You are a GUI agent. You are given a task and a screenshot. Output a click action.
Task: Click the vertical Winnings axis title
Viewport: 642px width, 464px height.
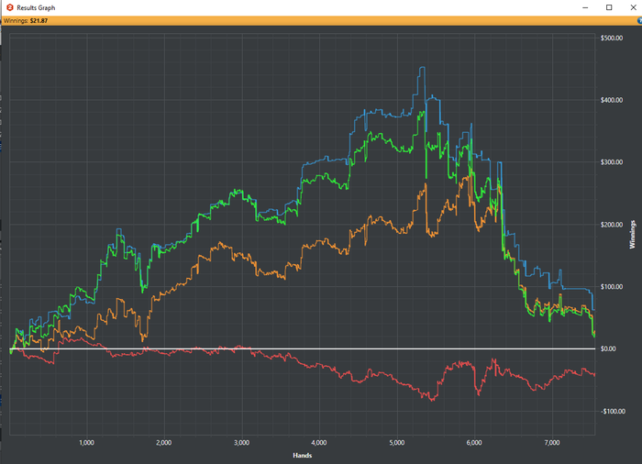click(632, 234)
